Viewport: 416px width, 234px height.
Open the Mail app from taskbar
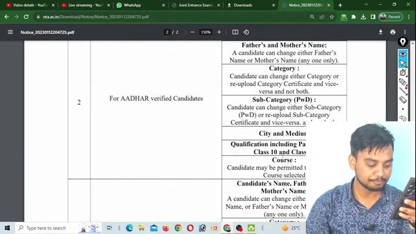153,228
